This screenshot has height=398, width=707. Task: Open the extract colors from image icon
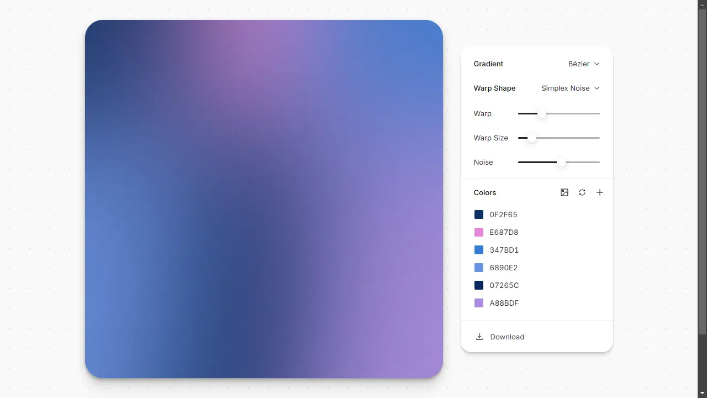click(564, 192)
